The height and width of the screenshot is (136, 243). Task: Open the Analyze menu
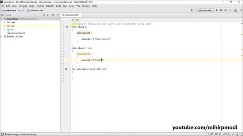click(x=40, y=6)
